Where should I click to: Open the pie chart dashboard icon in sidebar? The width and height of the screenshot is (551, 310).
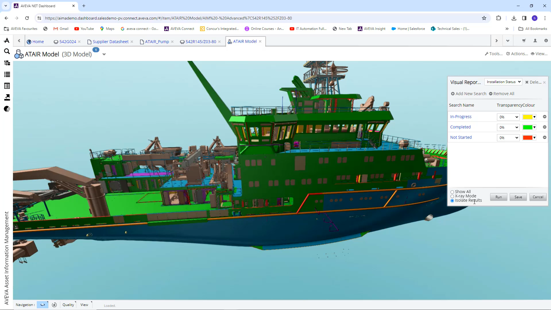(x=7, y=109)
